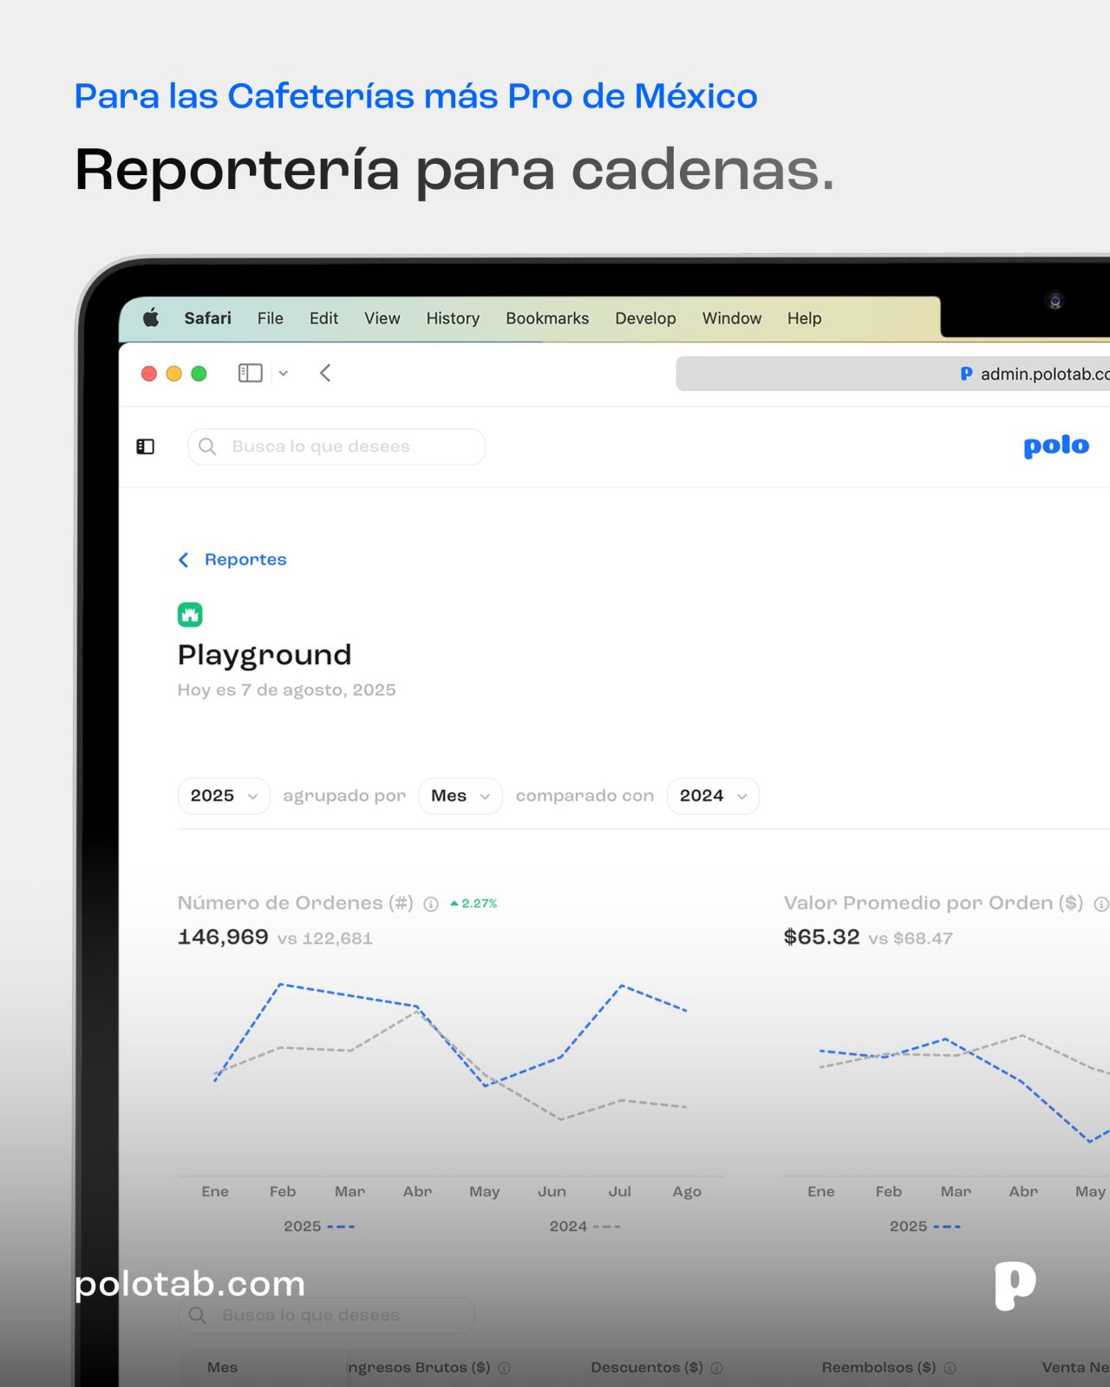The height and width of the screenshot is (1387, 1110).
Task: Click the green Playground icon
Action: [190, 615]
